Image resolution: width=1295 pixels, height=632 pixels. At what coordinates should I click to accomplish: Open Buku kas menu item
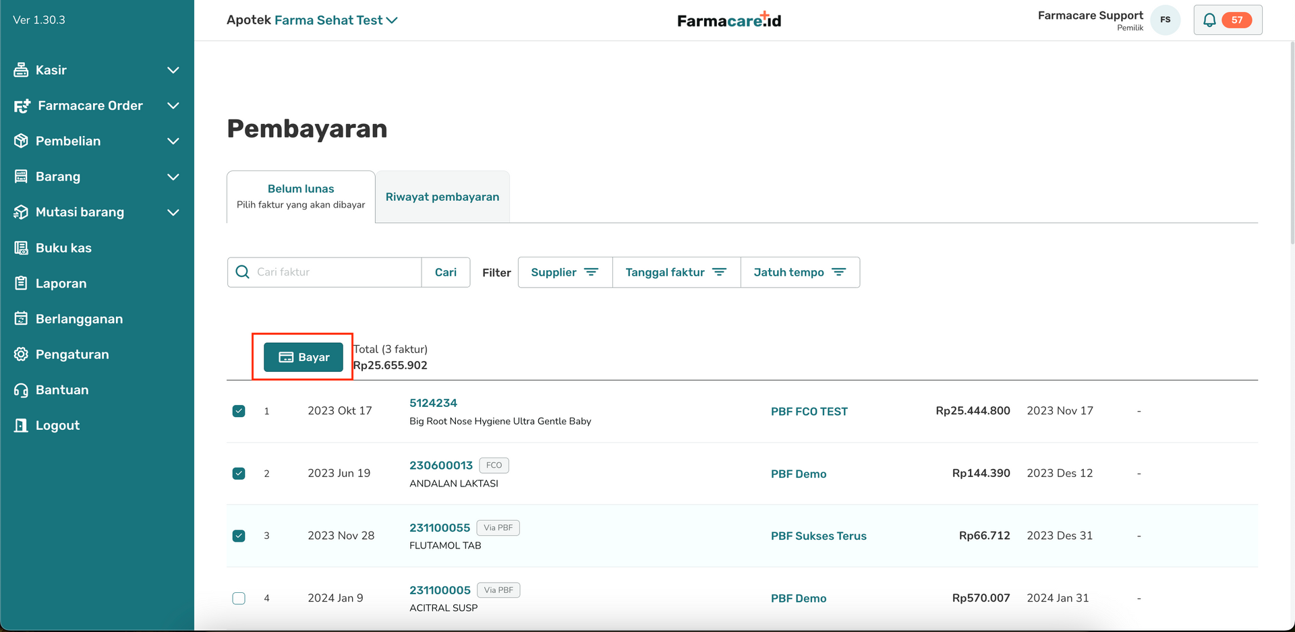tap(63, 248)
